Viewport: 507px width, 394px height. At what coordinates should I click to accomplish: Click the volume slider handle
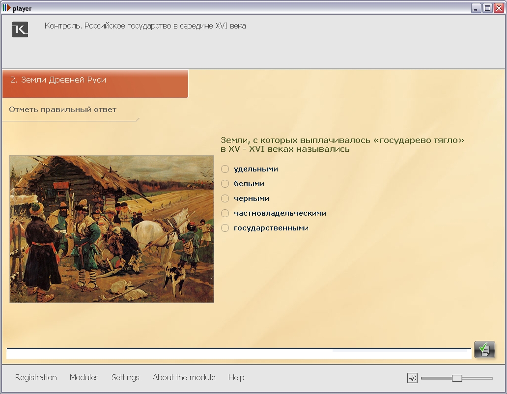457,378
